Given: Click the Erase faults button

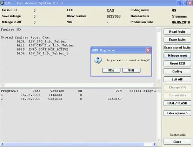Looking at the screenshot, I should click(x=177, y=40).
